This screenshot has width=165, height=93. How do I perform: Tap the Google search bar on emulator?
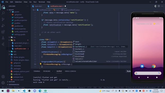point(148,73)
